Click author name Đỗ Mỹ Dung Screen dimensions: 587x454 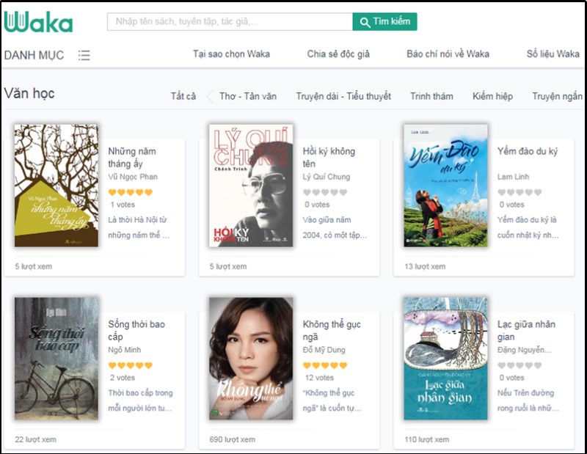324,350
